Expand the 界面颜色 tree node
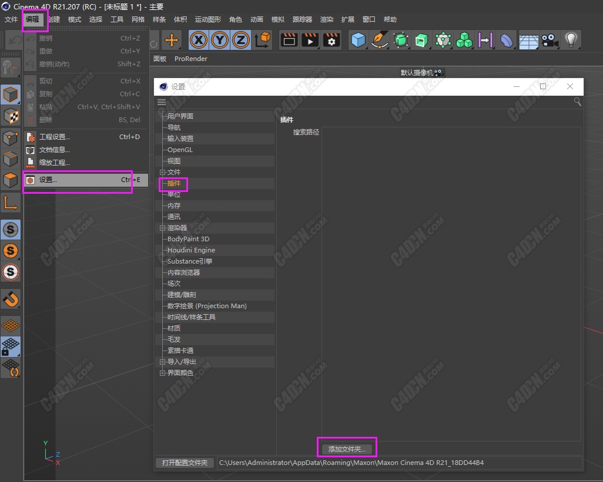The width and height of the screenshot is (603, 482). click(x=162, y=373)
